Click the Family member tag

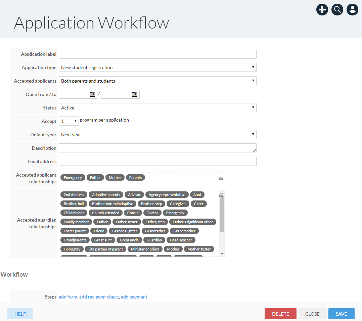point(76,222)
